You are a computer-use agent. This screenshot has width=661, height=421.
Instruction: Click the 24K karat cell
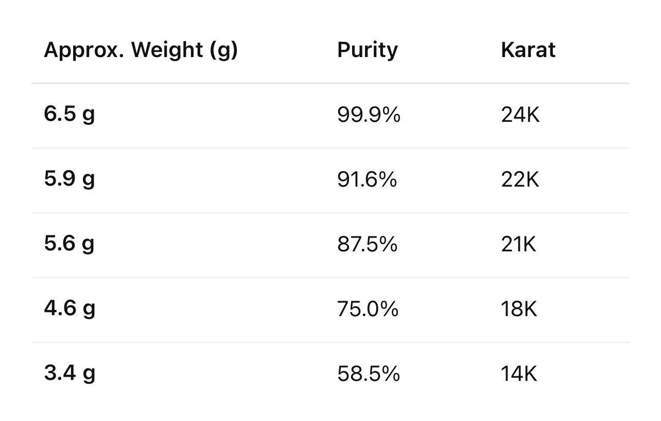tap(520, 115)
